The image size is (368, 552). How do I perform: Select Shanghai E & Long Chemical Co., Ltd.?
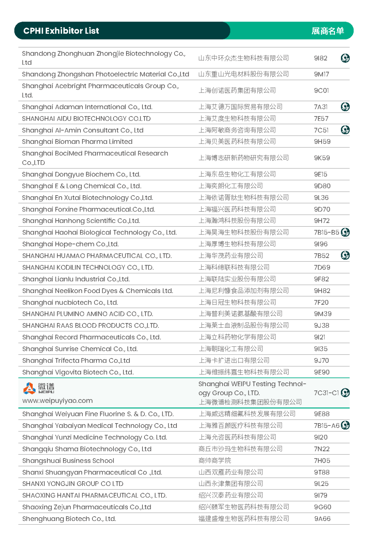81,186
